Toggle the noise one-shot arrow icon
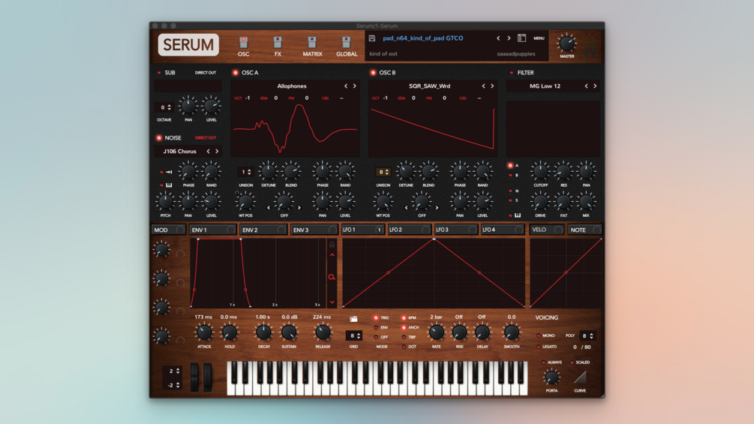 [169, 172]
